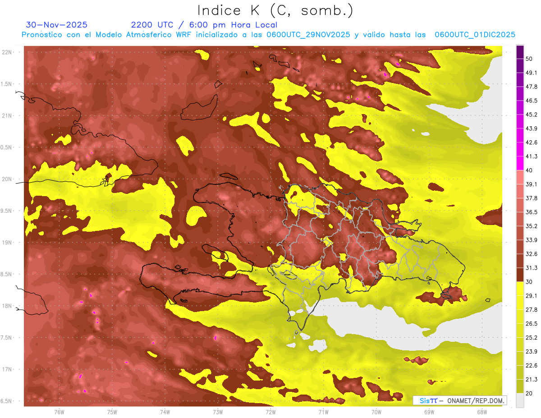Select the '2200 UTC / 6:00 pm Hora Local' text
The height and width of the screenshot is (418, 541).
[204, 25]
